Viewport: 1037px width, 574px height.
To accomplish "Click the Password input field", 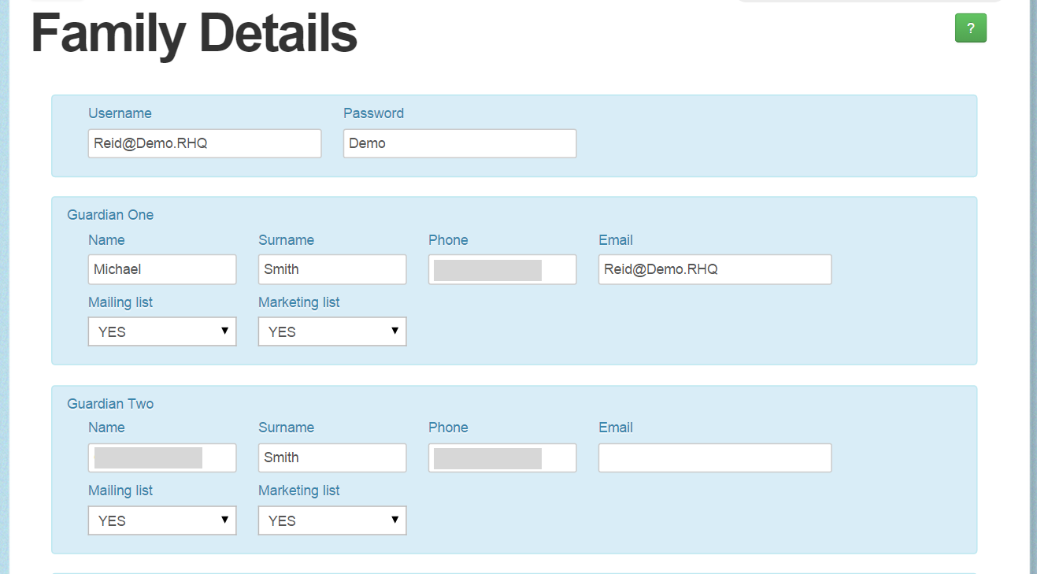I will [x=460, y=143].
